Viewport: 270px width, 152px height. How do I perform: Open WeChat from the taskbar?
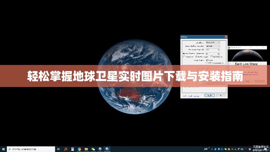pyautogui.click(x=93, y=149)
